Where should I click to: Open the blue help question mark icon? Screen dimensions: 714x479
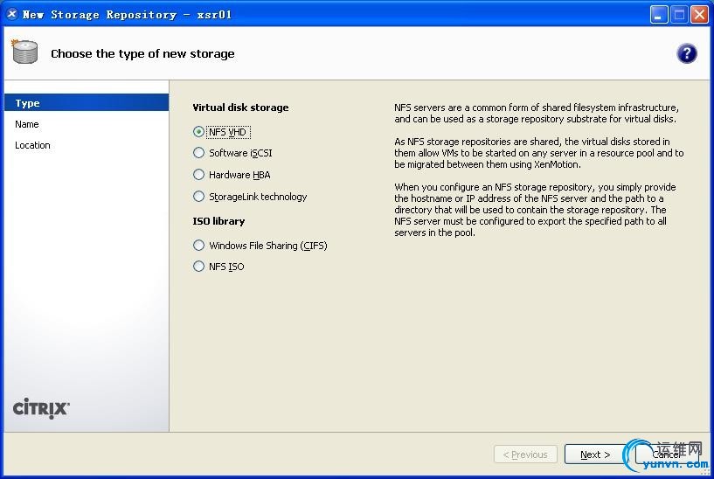click(686, 53)
